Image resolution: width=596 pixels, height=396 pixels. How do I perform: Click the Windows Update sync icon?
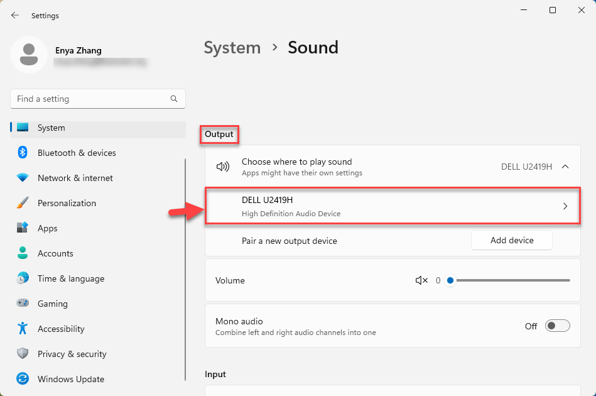23,379
